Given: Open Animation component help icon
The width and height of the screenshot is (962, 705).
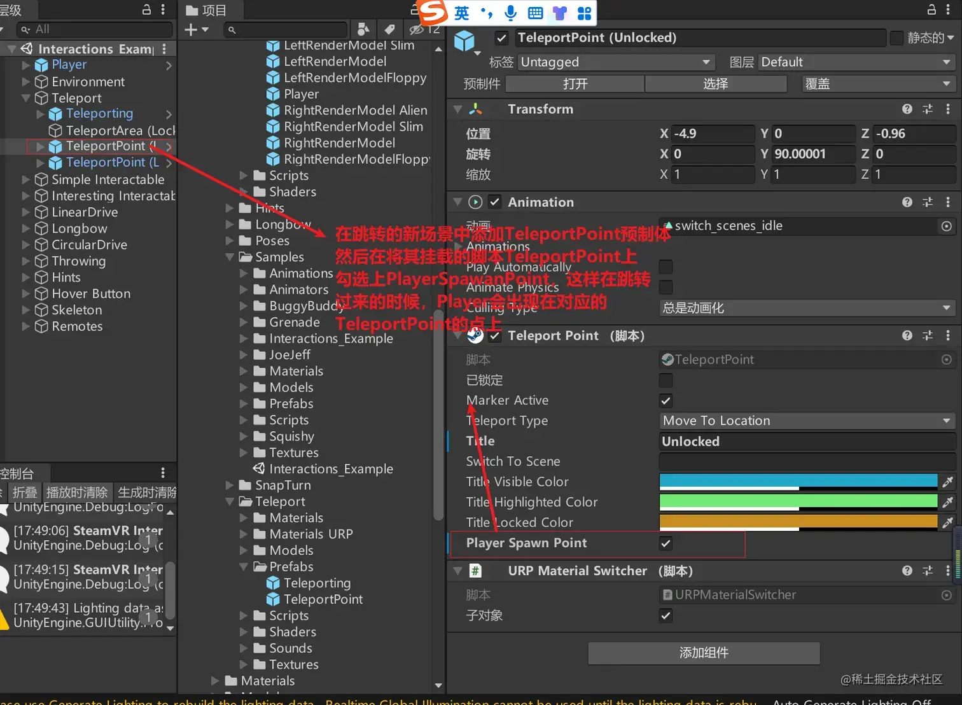Looking at the screenshot, I should click(907, 202).
